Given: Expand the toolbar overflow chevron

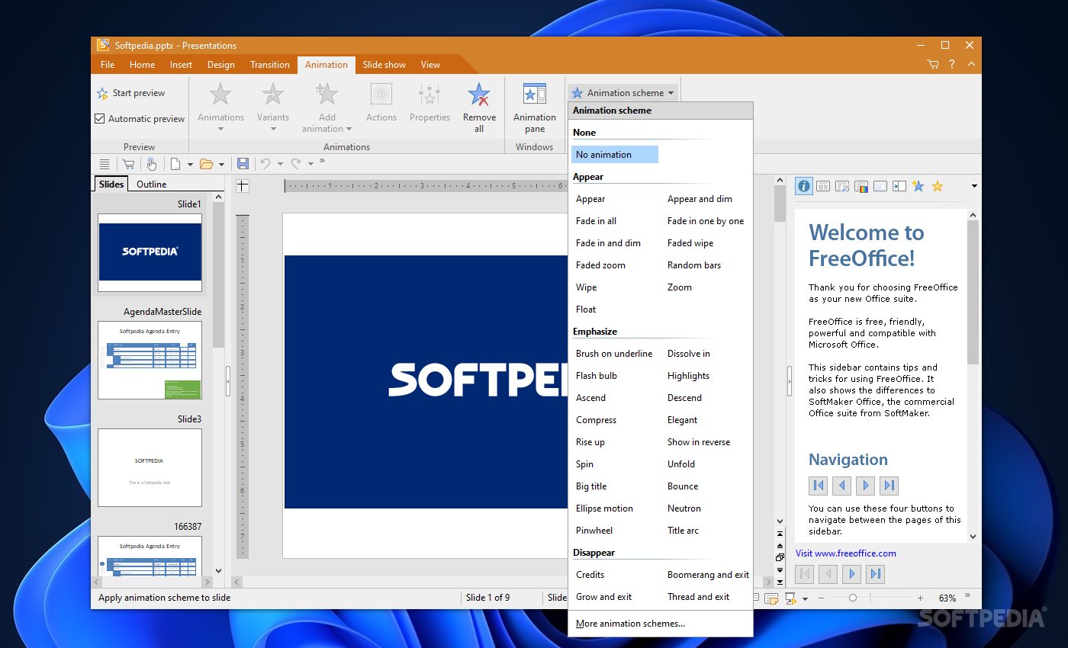Looking at the screenshot, I should coord(322,161).
